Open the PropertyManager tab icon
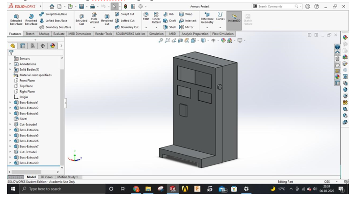359x199 pixels. click(x=22, y=46)
